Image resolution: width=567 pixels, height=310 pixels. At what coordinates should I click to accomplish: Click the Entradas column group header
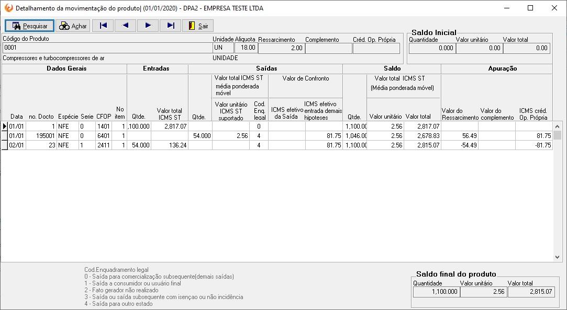[156, 68]
